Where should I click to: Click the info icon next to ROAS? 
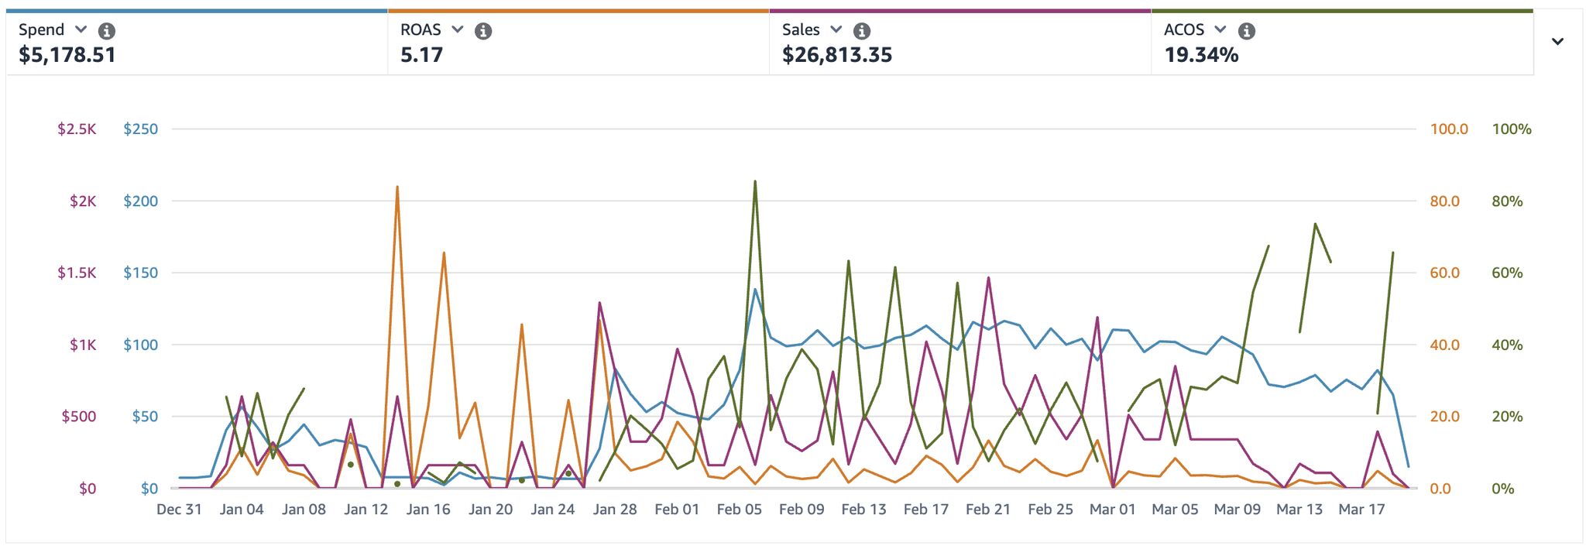point(483,31)
